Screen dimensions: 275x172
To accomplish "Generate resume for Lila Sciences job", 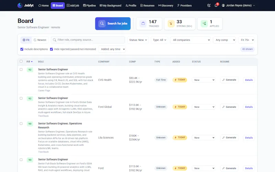I will (229, 138).
